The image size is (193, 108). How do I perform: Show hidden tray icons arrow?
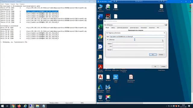coord(166,106)
